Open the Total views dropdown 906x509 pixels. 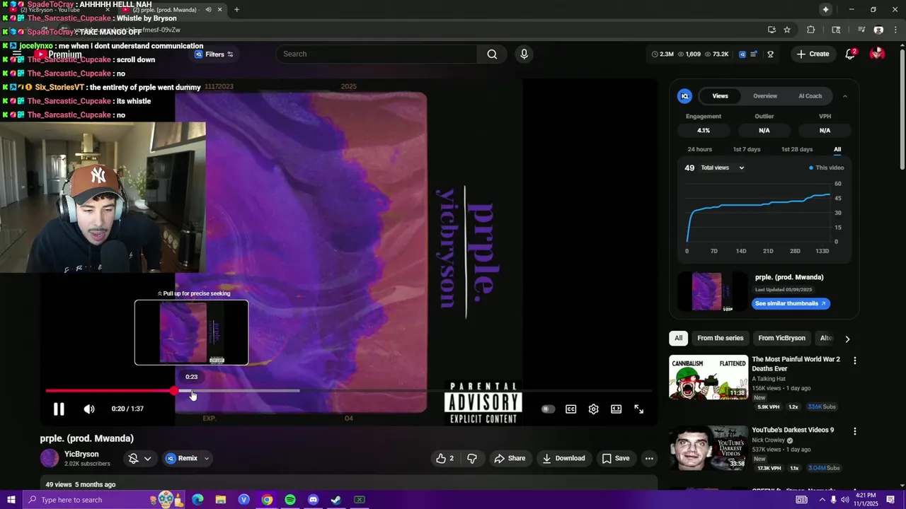pyautogui.click(x=723, y=168)
